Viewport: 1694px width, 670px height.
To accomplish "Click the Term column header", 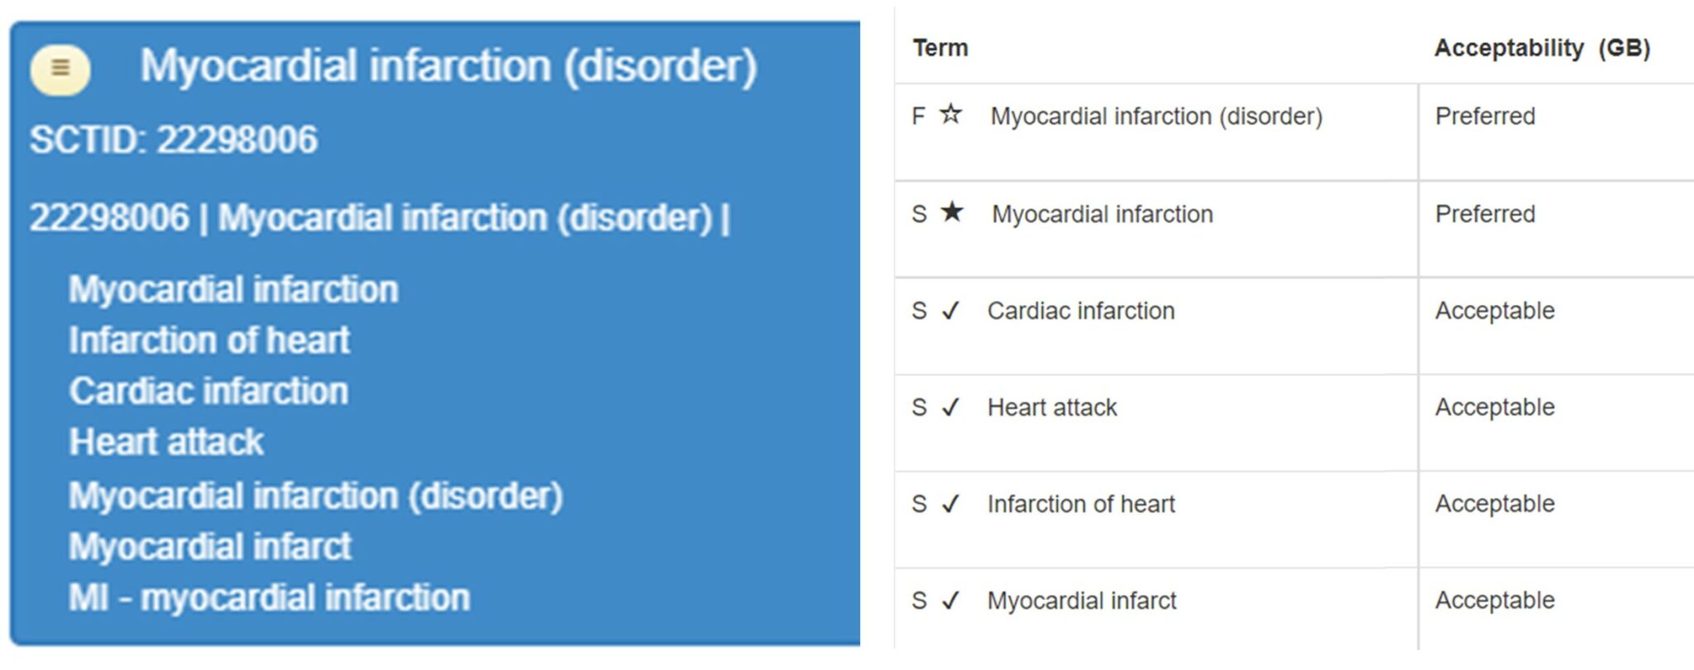I will point(939,48).
